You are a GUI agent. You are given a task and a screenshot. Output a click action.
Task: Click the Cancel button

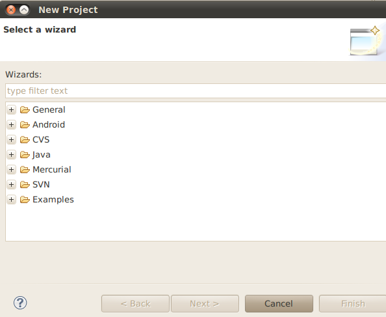[x=279, y=304]
